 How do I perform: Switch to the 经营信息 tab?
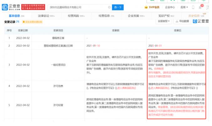[x=106, y=16]
